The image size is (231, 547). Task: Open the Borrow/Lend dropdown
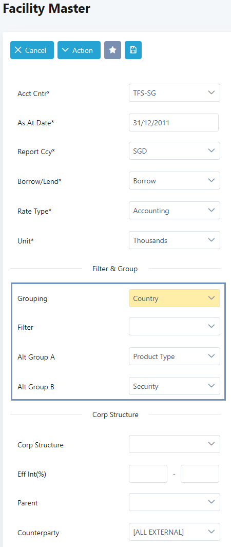tap(175, 181)
